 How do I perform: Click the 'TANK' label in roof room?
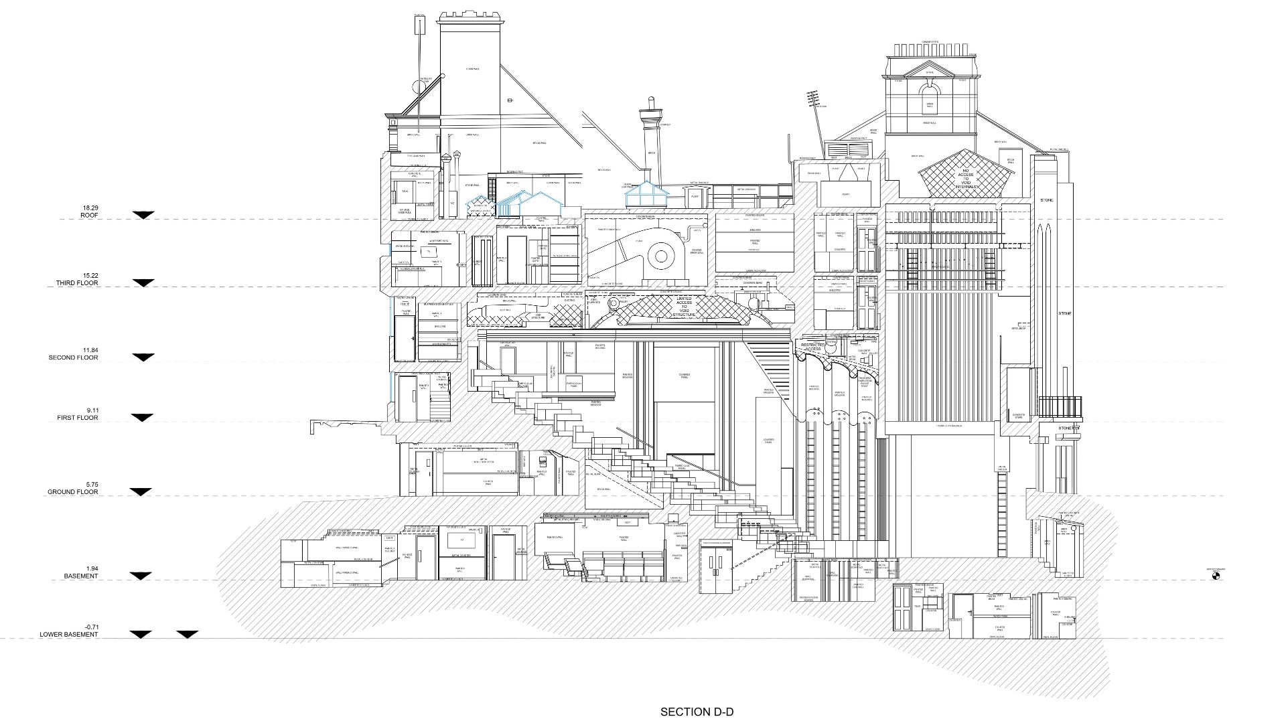point(405,191)
